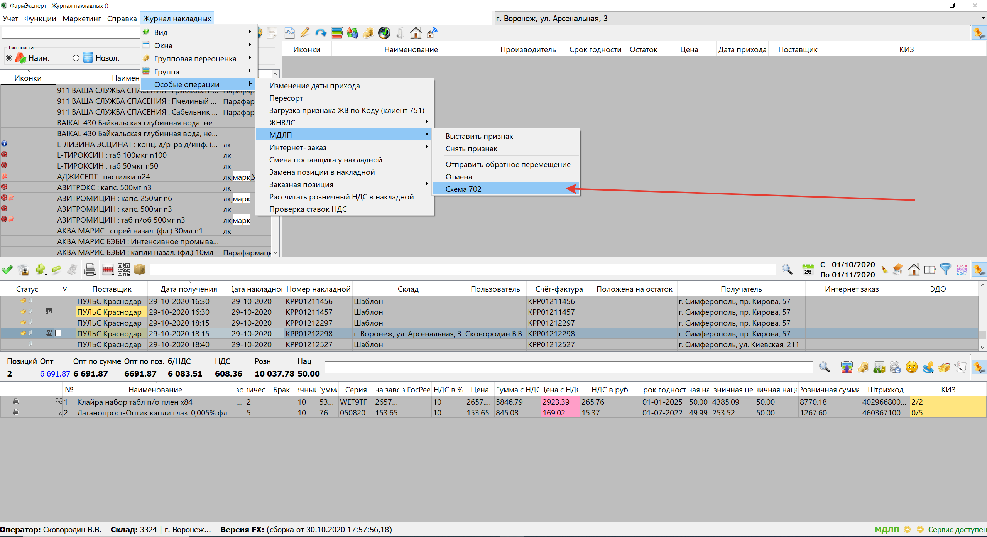This screenshot has height=537, width=987.
Task: Click the invoice search input field
Action: (x=462, y=270)
